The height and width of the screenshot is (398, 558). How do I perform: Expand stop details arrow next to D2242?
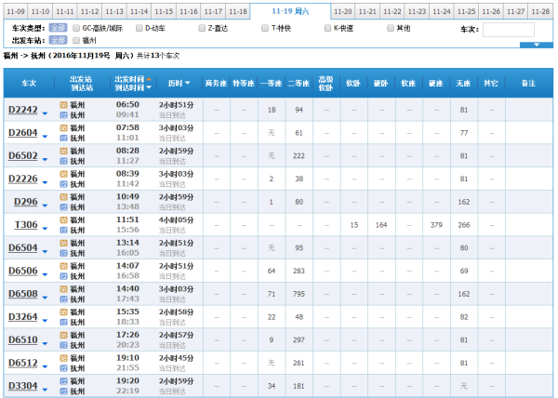coord(46,112)
